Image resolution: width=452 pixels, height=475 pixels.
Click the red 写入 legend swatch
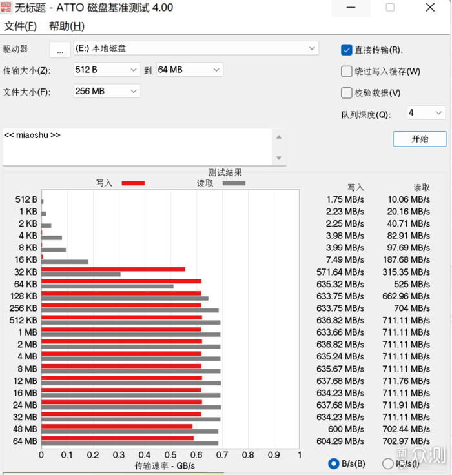point(133,183)
